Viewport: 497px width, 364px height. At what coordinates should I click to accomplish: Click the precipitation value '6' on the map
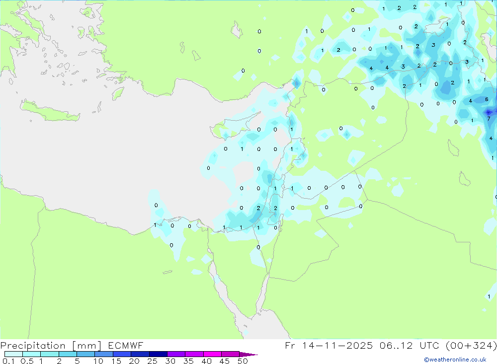click(x=487, y=99)
